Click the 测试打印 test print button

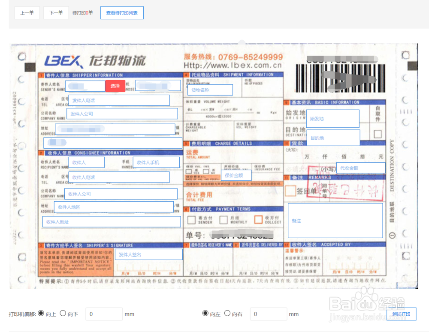tap(401, 314)
